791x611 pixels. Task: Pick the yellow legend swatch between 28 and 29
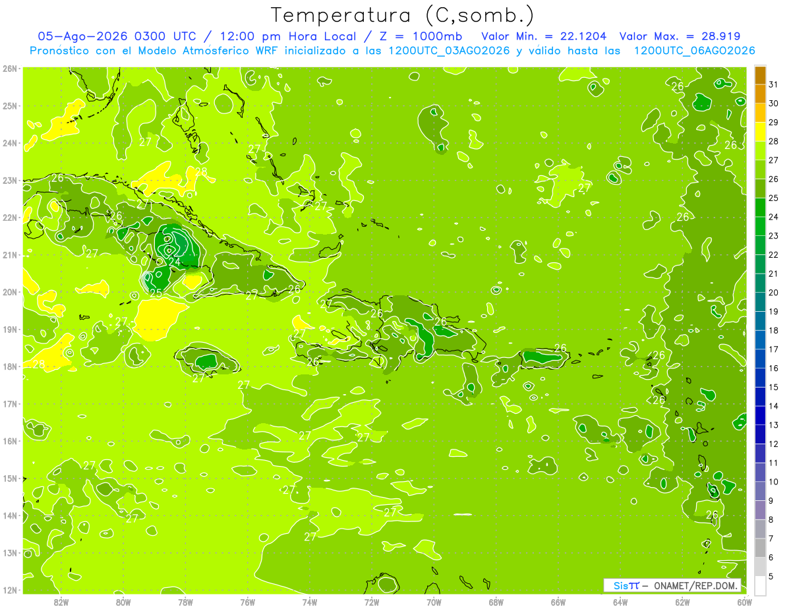click(x=760, y=132)
